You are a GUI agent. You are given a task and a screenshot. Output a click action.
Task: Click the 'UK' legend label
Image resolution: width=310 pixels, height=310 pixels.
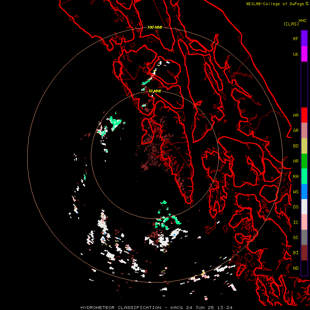click(296, 54)
